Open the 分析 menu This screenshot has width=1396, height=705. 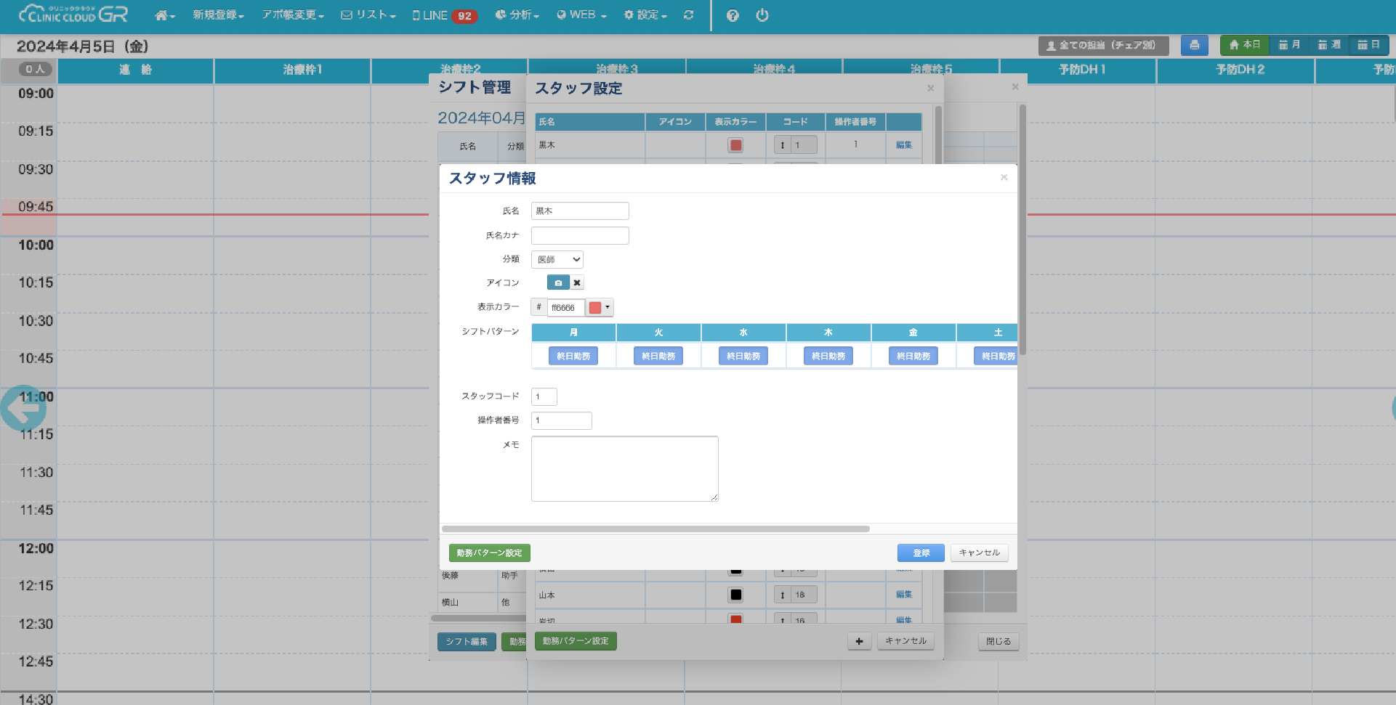(x=517, y=15)
